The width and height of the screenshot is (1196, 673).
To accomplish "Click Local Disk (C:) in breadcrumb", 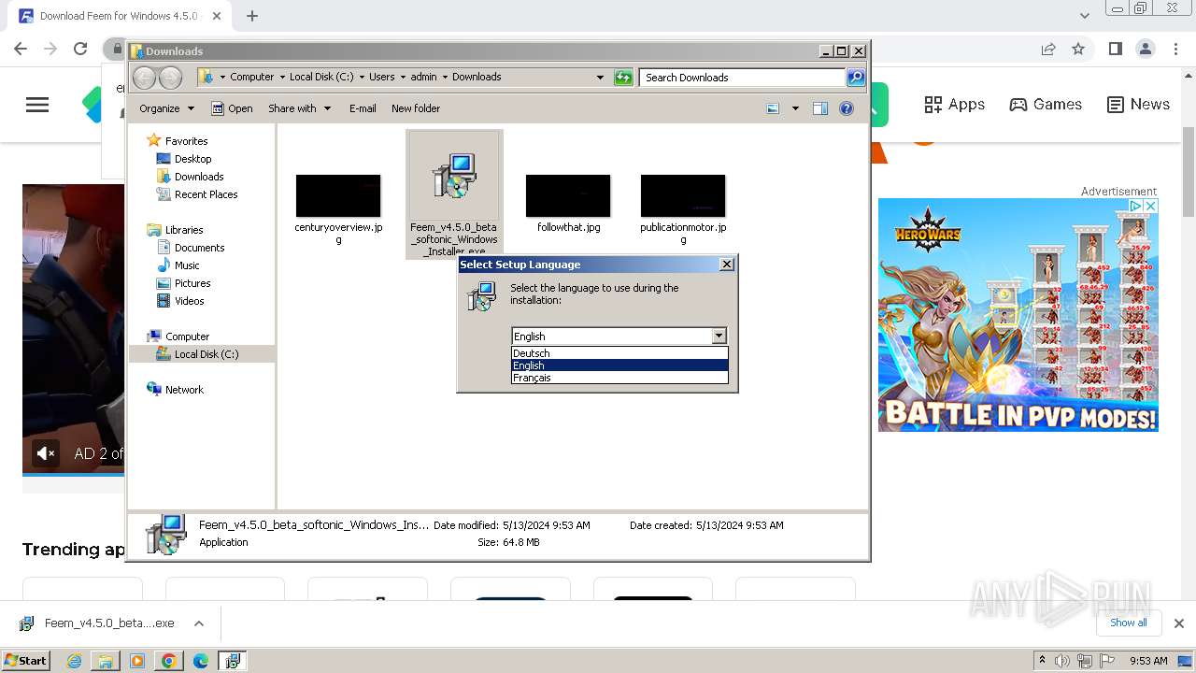I will [321, 77].
